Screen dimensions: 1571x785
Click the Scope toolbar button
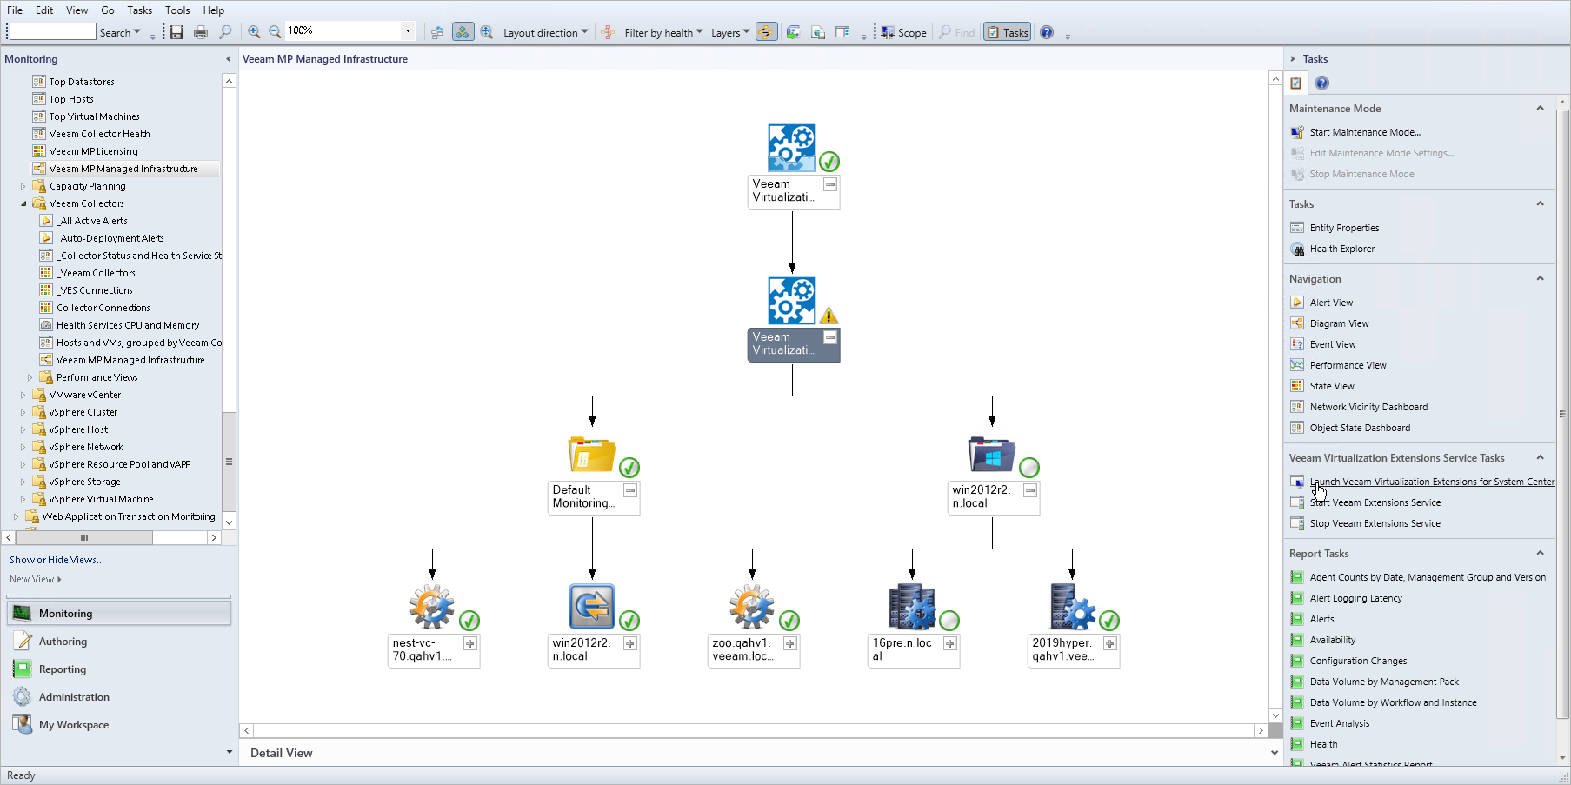point(903,32)
